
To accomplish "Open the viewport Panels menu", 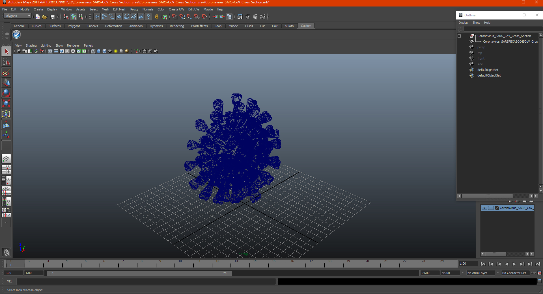I will click(88, 45).
